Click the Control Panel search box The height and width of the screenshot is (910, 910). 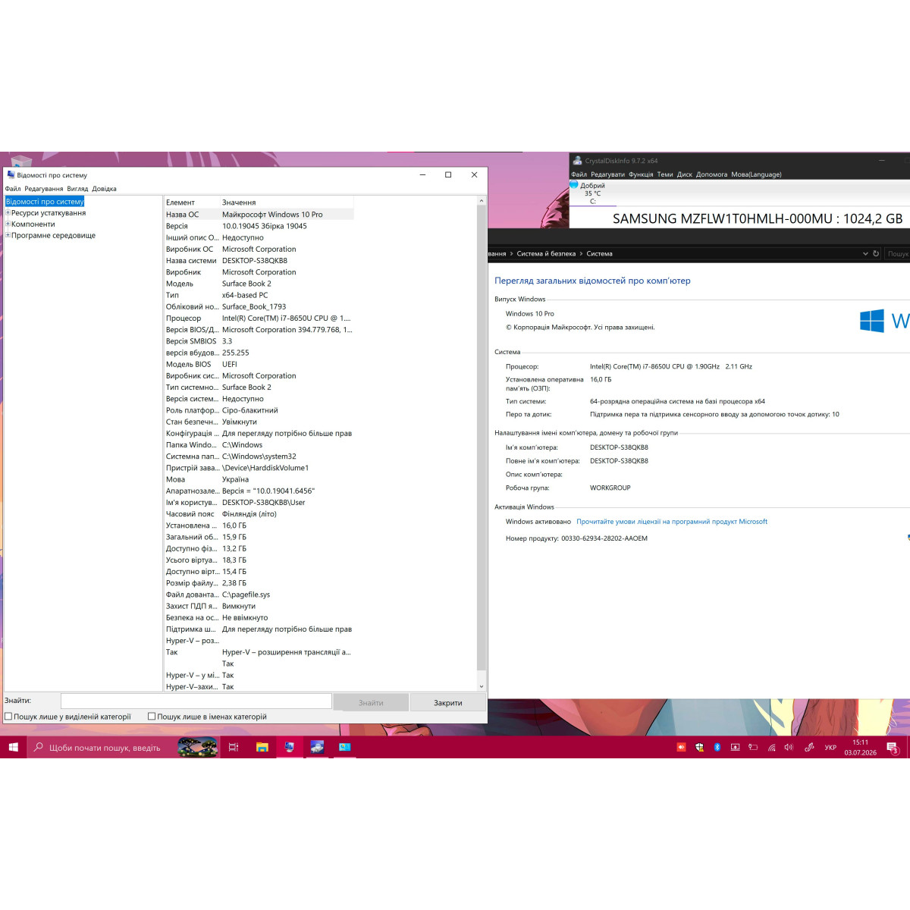coord(898,254)
